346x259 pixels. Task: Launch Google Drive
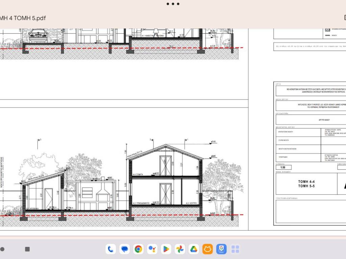coord(194,249)
